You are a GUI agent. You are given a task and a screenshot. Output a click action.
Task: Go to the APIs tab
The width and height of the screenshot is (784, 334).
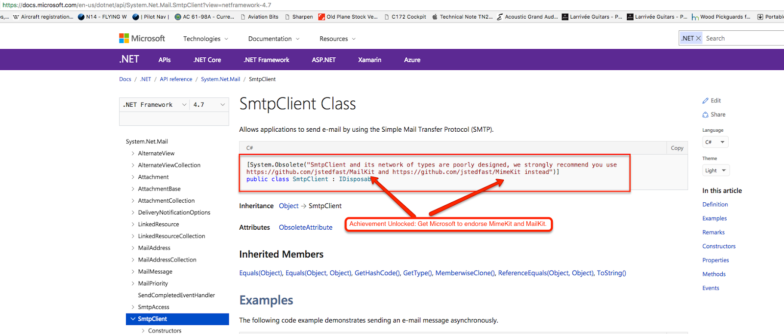(x=165, y=60)
